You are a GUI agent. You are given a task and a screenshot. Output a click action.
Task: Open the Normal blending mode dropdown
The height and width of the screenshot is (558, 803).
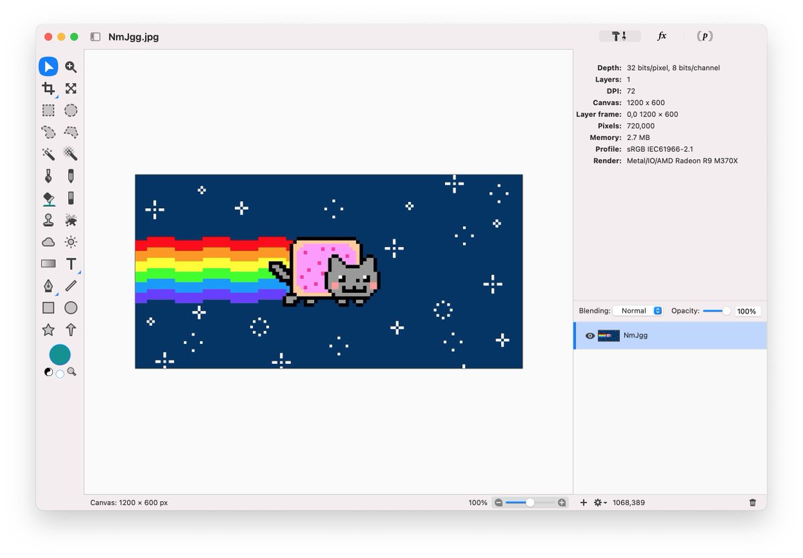pyautogui.click(x=636, y=310)
